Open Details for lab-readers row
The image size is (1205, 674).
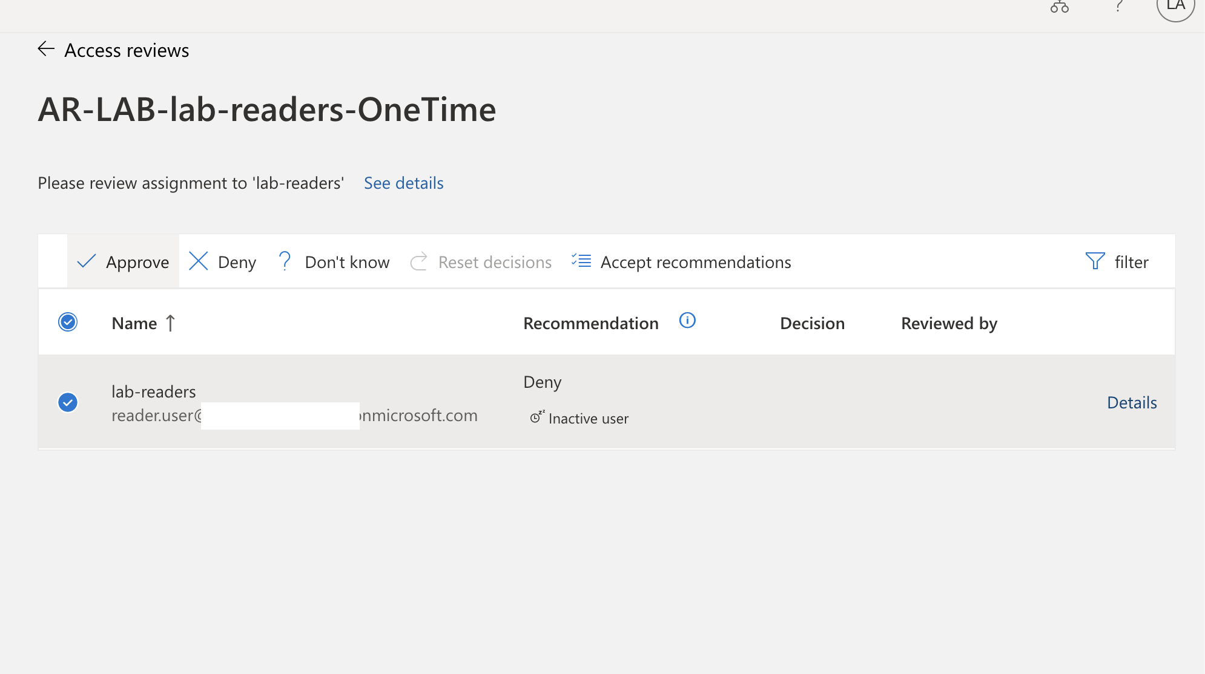[1132, 402]
